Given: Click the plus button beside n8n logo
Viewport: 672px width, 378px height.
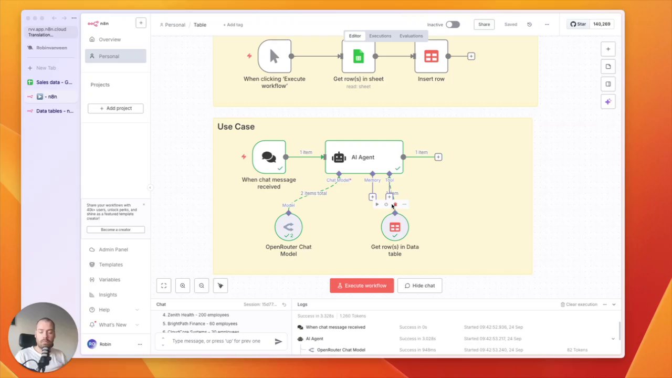Looking at the screenshot, I should click(141, 23).
